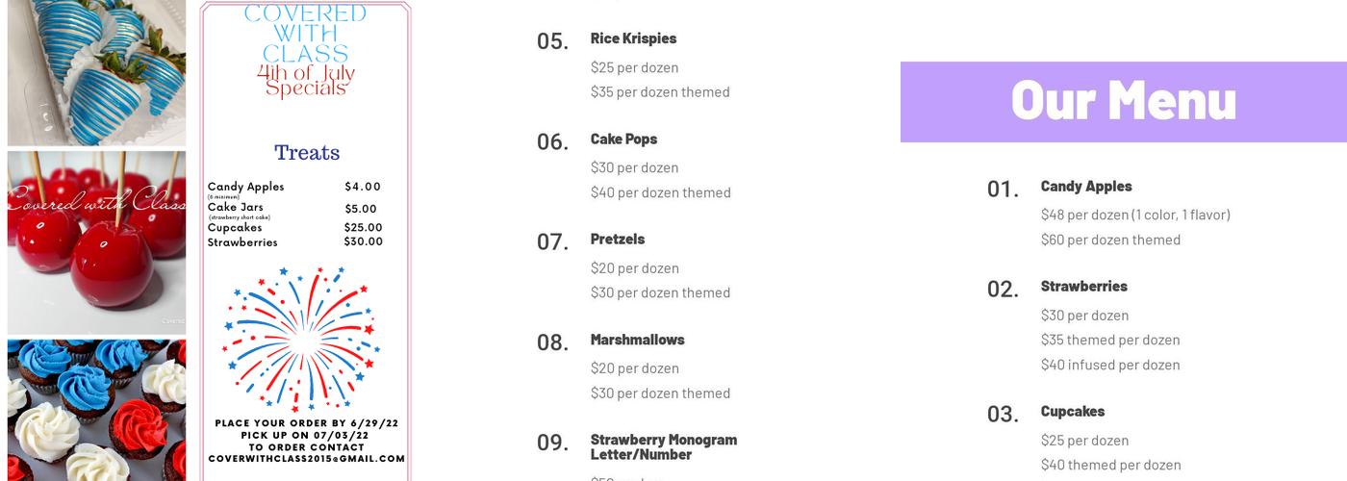Click the coverwithclass2015 email on flyer
This screenshot has width=1347, height=481.
307,459
